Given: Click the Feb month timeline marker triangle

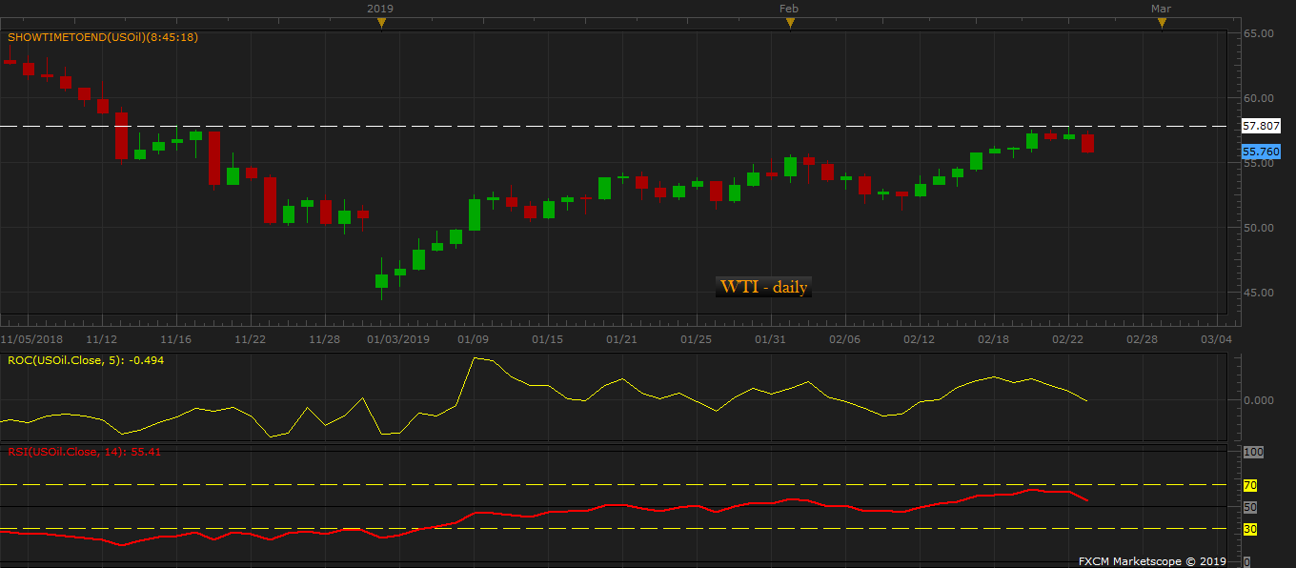Looking at the screenshot, I should click(790, 23).
